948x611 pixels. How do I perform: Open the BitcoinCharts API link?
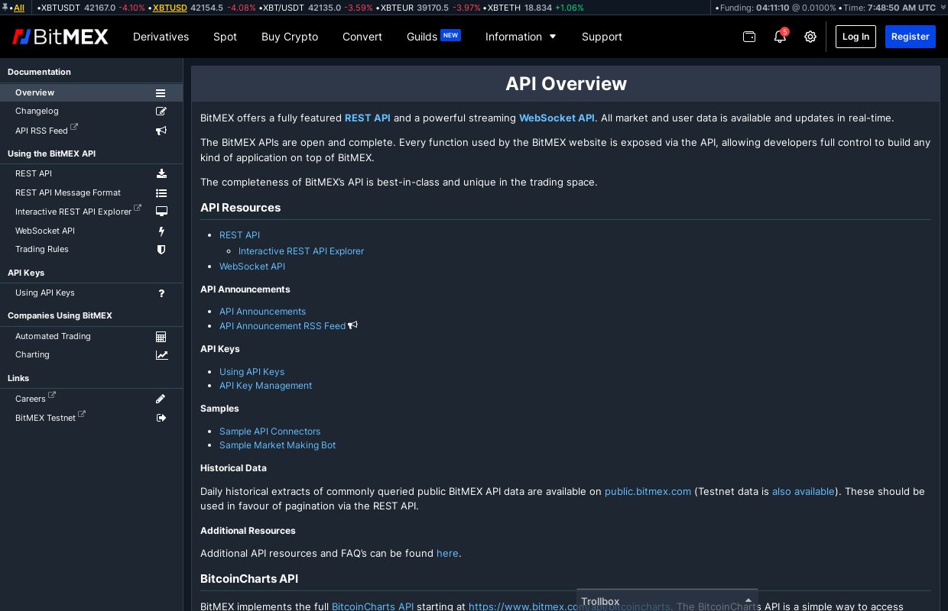[372, 606]
